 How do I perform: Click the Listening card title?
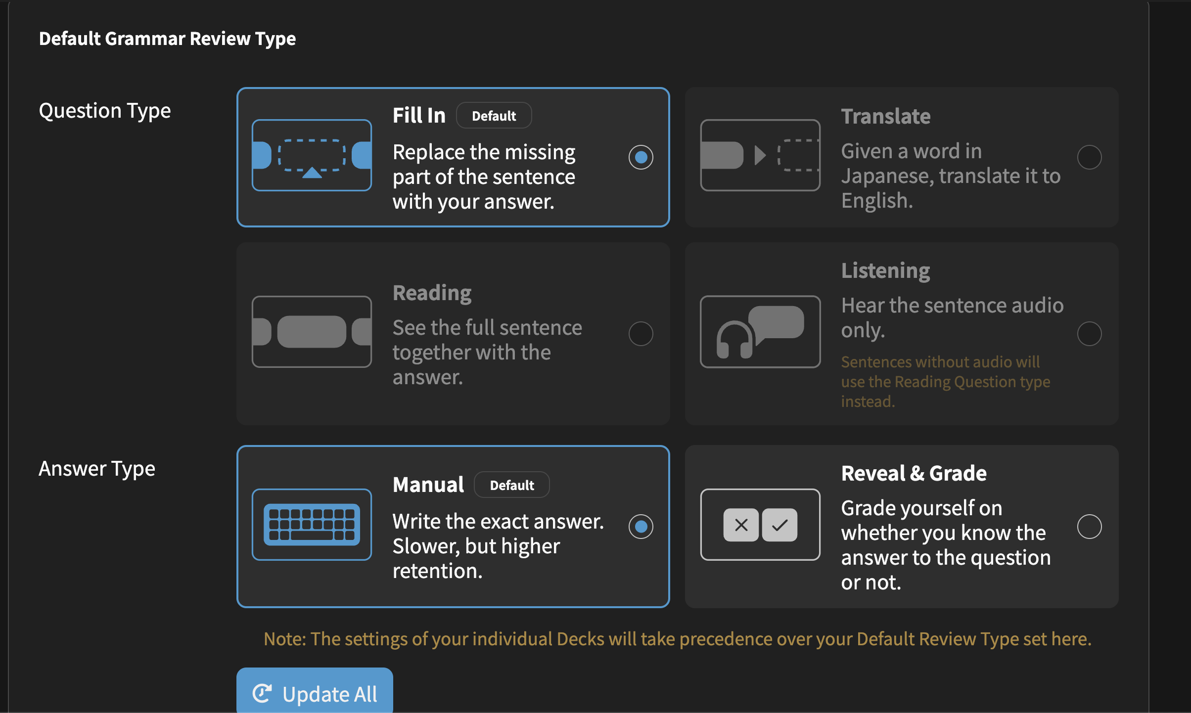(885, 270)
